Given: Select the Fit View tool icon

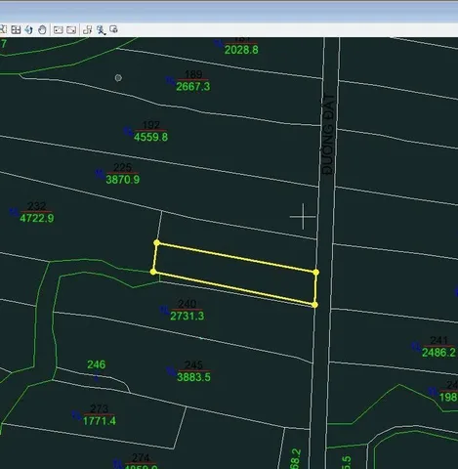Looking at the screenshot, I should tap(16, 30).
